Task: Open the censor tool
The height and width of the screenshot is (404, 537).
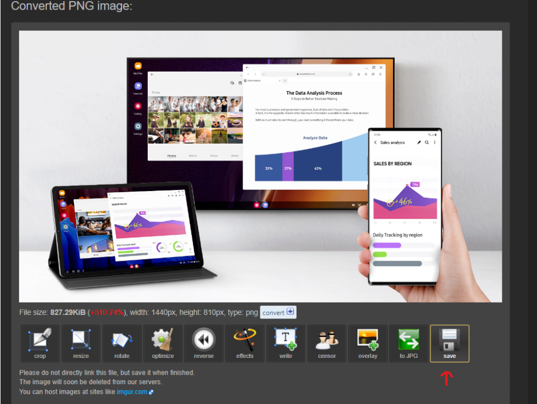Action: [x=326, y=343]
